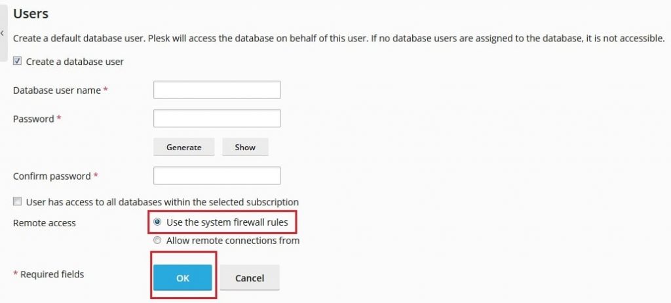This screenshot has height=303, width=671.
Task: Enable access to all databases checkbox
Action: 17,201
